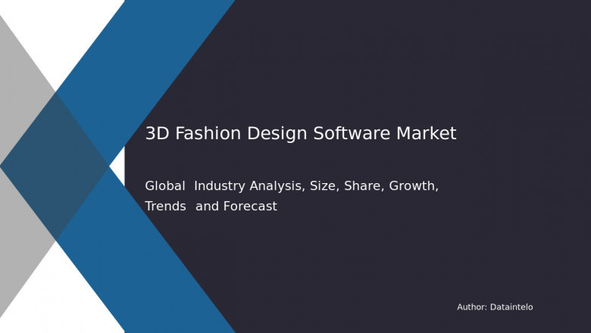Click the 'Author: Dataintelo' text
The width and height of the screenshot is (591, 333).
pyautogui.click(x=495, y=307)
